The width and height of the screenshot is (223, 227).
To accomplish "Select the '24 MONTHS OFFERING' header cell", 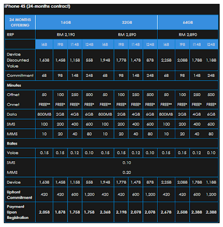I will 20,22.
